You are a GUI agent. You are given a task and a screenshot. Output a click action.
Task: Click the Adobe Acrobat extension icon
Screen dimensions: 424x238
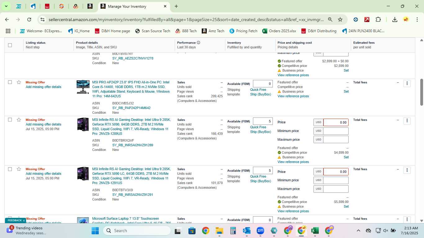pyautogui.click(x=367, y=20)
